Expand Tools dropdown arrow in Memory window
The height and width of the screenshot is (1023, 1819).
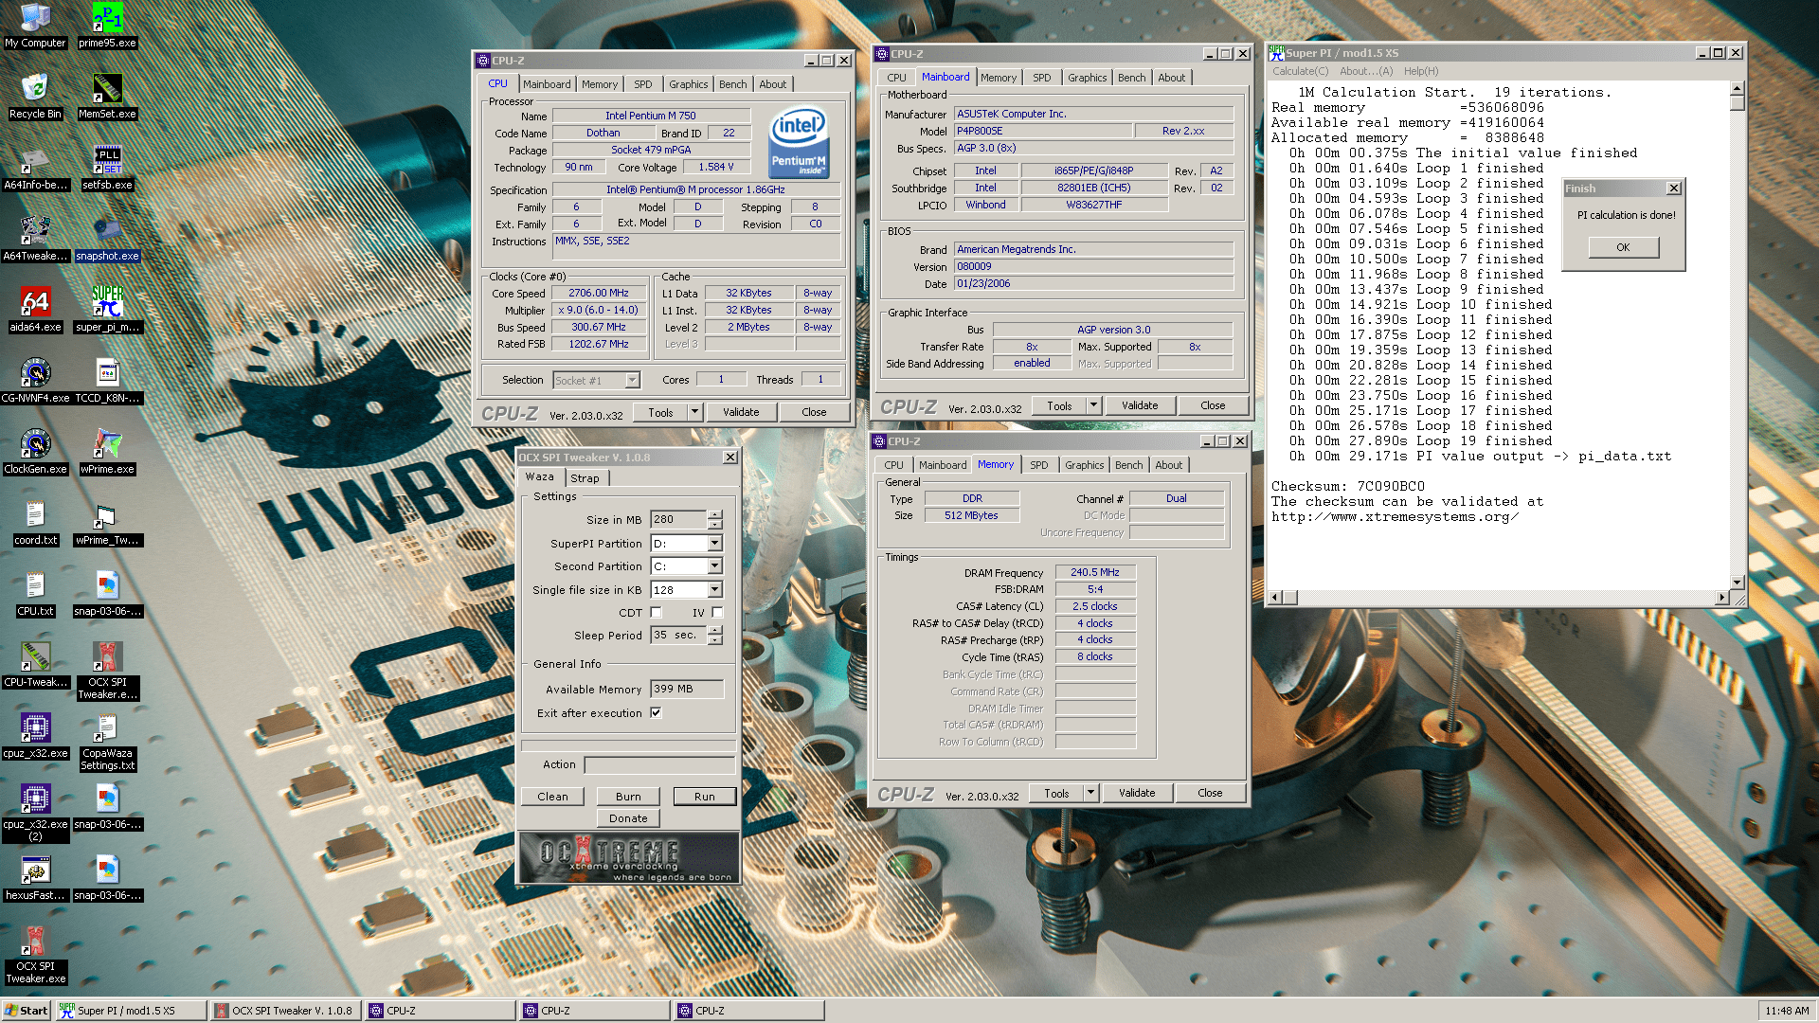click(1090, 793)
